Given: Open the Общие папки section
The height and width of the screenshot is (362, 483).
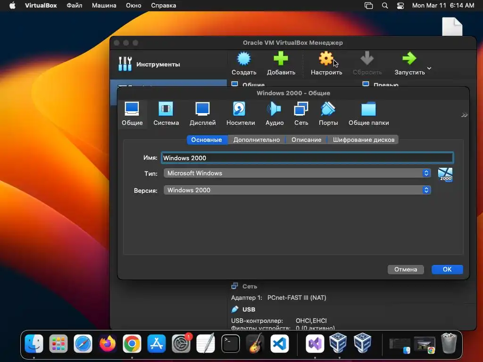Looking at the screenshot, I should pyautogui.click(x=368, y=114).
